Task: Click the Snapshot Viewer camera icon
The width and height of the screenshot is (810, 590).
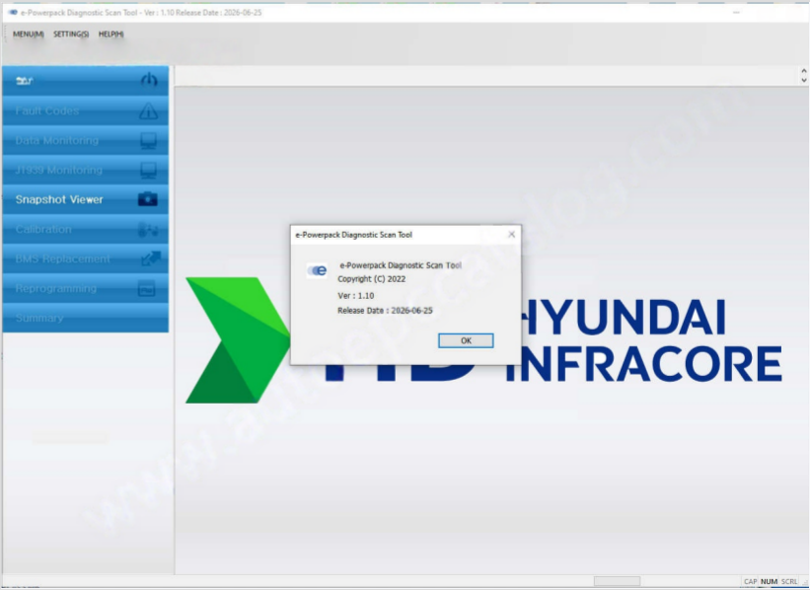Action: [x=147, y=199]
